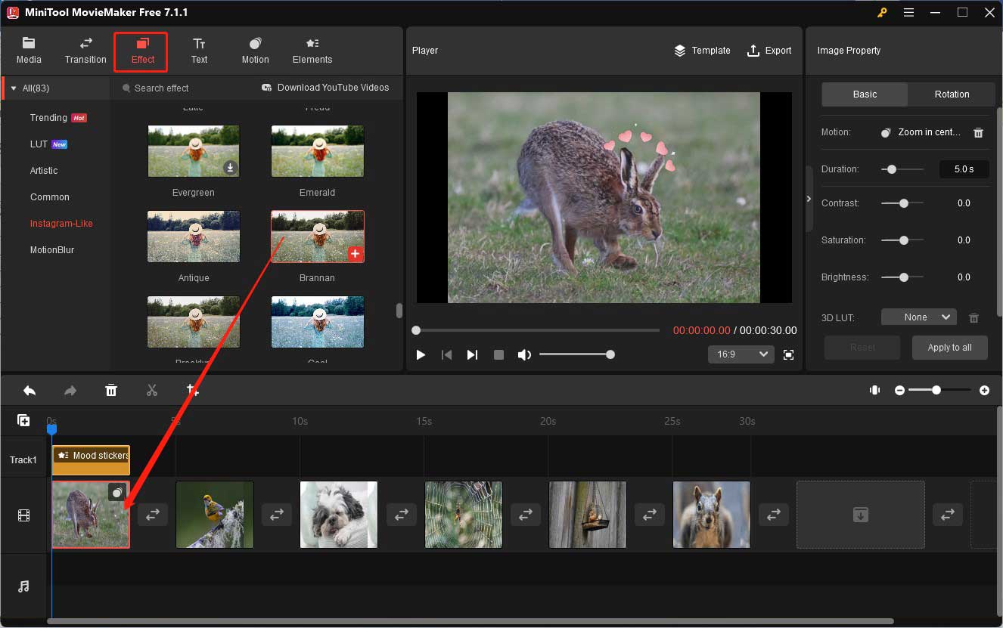Select the Brannan effect thumbnail

[x=317, y=236]
